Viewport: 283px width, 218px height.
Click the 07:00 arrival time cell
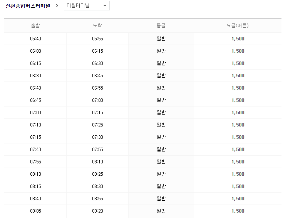coord(97,100)
